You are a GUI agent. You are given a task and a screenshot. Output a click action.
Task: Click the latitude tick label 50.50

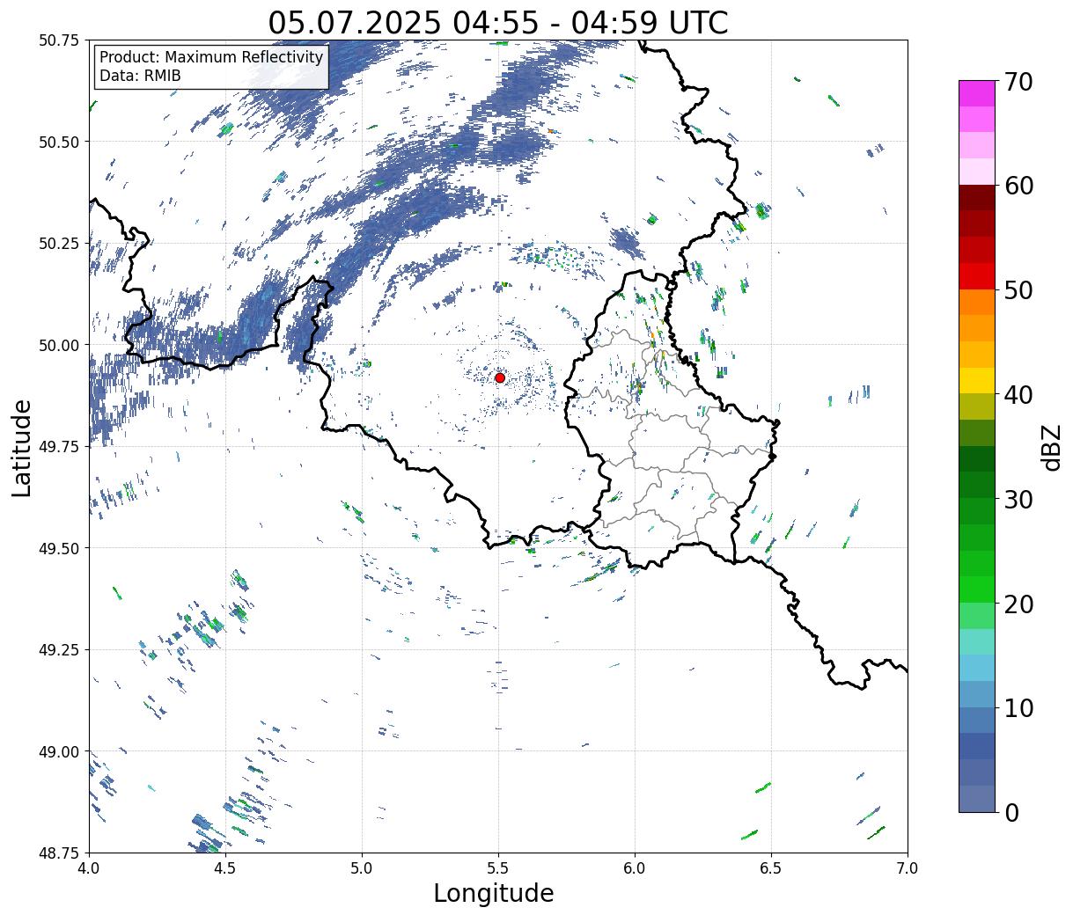(x=59, y=142)
